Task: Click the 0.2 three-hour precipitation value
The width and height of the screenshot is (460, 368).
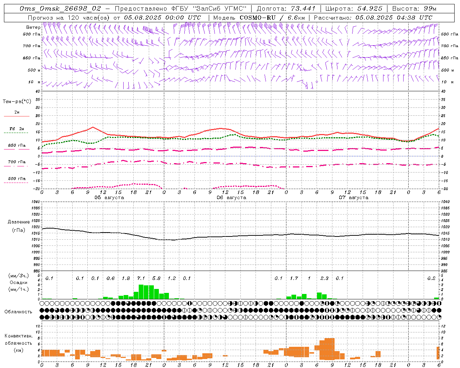Action: [x=431, y=279]
